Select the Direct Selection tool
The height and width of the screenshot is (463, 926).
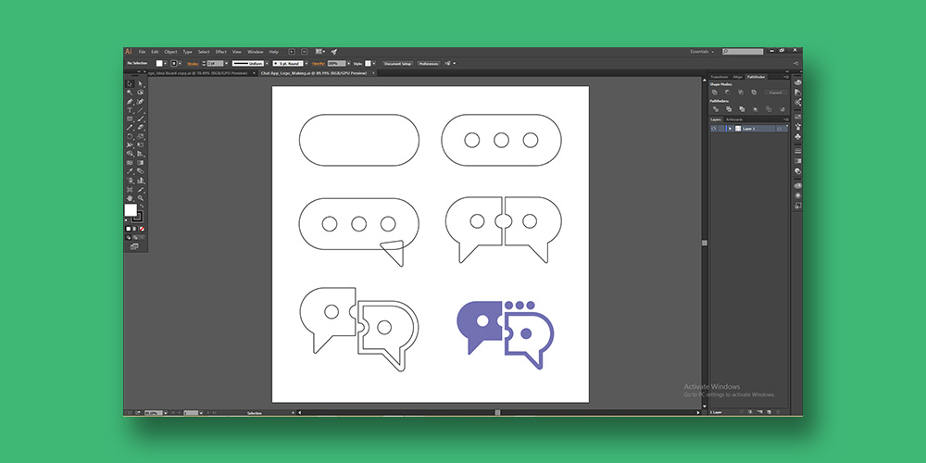pos(141,84)
